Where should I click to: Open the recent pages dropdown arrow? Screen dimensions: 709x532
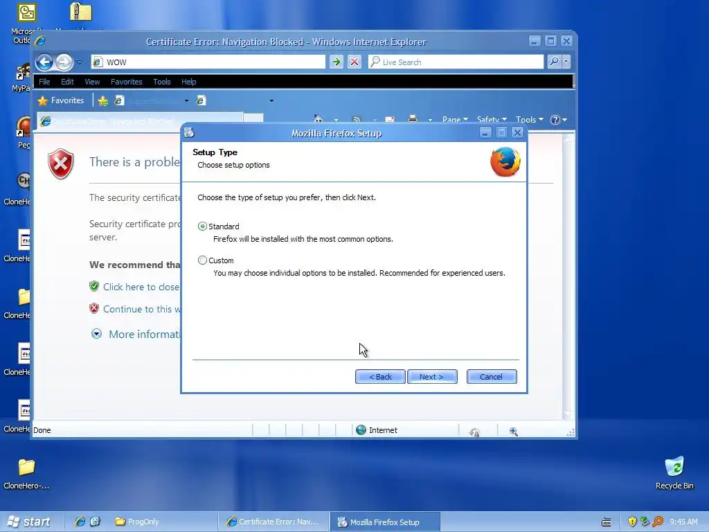click(79, 62)
